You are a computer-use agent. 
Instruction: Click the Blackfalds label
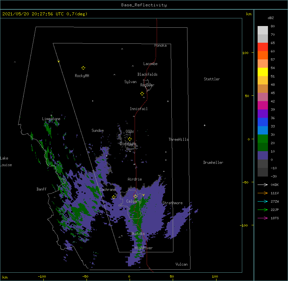point(147,74)
